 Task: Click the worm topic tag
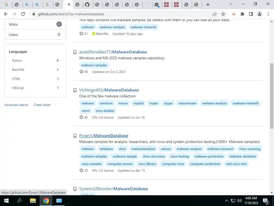(x=86, y=111)
